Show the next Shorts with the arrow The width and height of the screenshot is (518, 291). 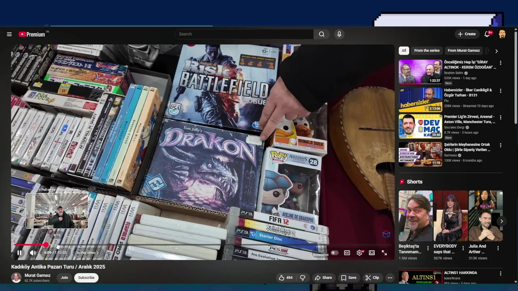[x=501, y=221]
